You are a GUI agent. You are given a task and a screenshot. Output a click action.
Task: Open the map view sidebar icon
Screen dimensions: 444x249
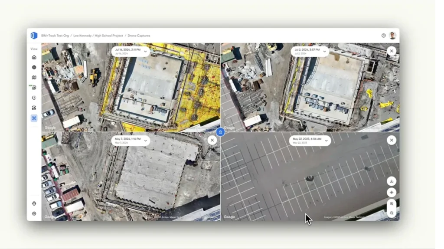click(x=34, y=77)
